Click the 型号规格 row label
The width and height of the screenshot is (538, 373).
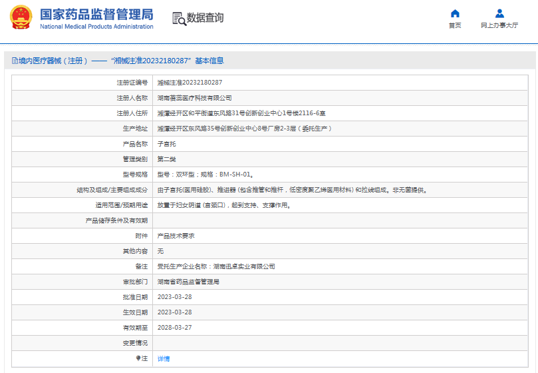tap(135, 175)
